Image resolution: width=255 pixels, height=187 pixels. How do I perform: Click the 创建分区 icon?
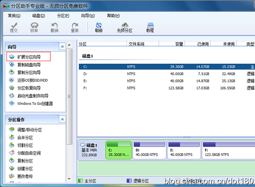click(x=12, y=168)
